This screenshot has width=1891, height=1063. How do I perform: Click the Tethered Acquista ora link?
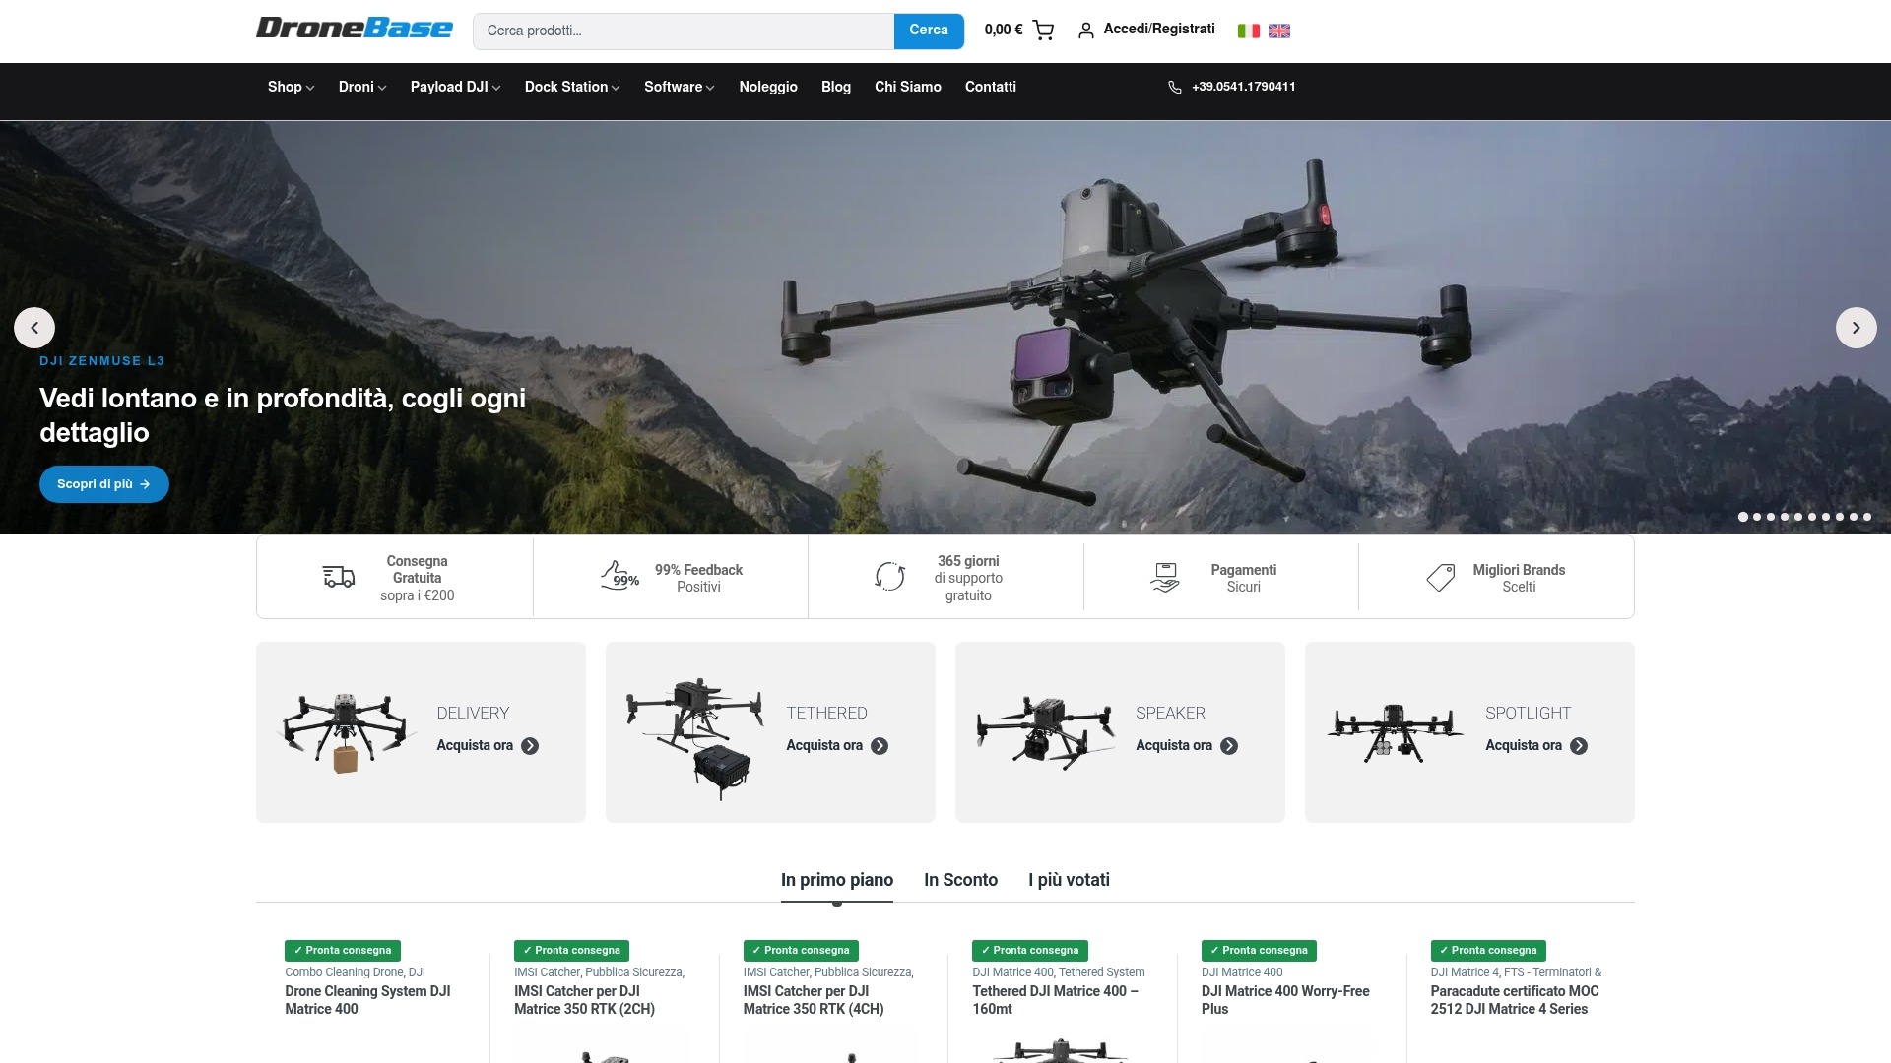824,746
